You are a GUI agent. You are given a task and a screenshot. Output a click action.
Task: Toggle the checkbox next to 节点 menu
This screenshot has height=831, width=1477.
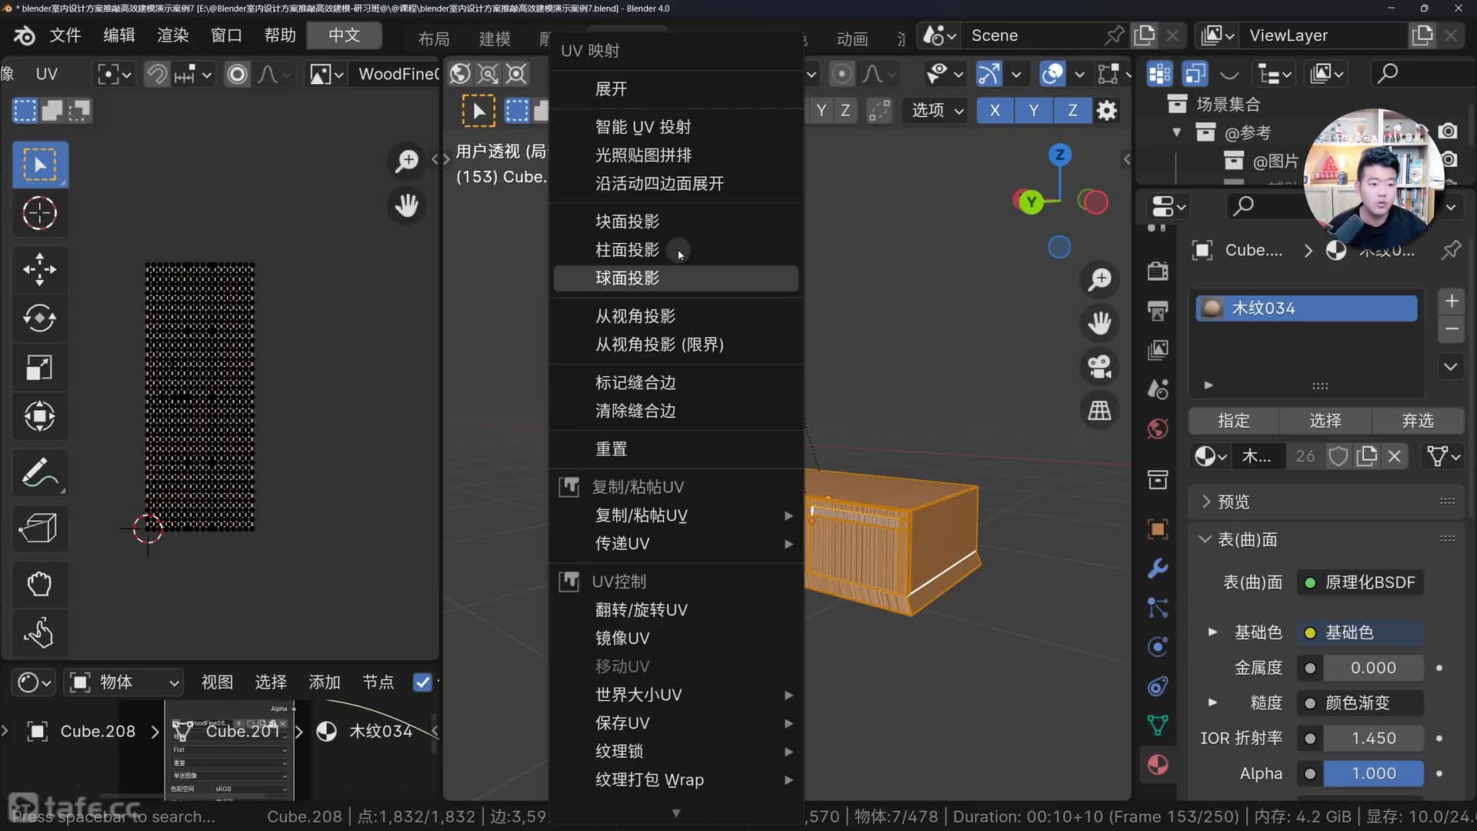pyautogui.click(x=422, y=682)
